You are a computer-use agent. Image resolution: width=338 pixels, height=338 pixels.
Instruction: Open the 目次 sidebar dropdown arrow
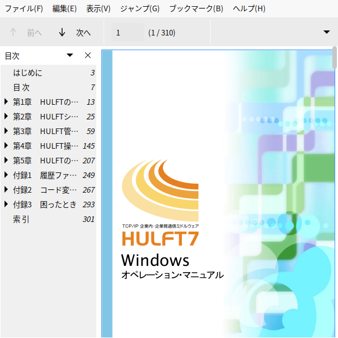70,55
